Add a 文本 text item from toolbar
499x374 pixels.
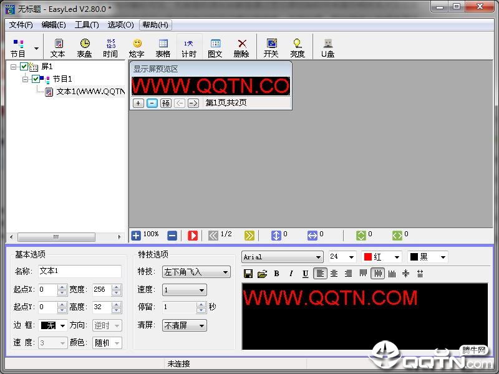tap(58, 48)
